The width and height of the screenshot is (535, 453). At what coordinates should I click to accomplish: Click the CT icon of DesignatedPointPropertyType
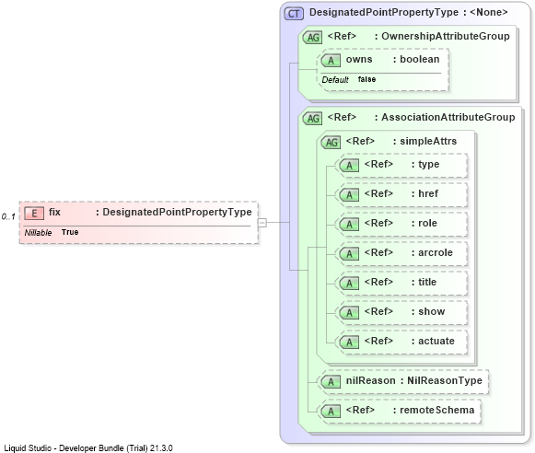(x=294, y=14)
